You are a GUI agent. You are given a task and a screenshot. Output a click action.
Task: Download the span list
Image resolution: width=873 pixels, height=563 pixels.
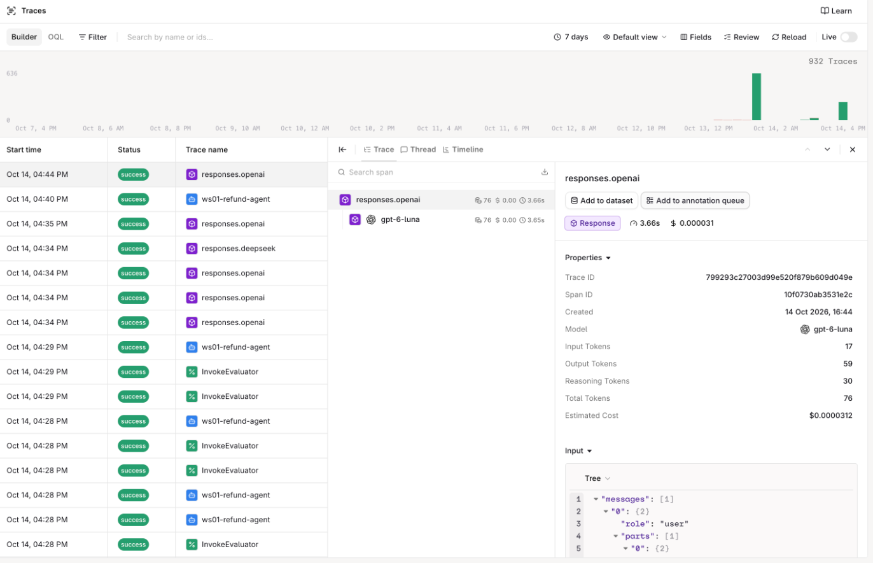(545, 172)
